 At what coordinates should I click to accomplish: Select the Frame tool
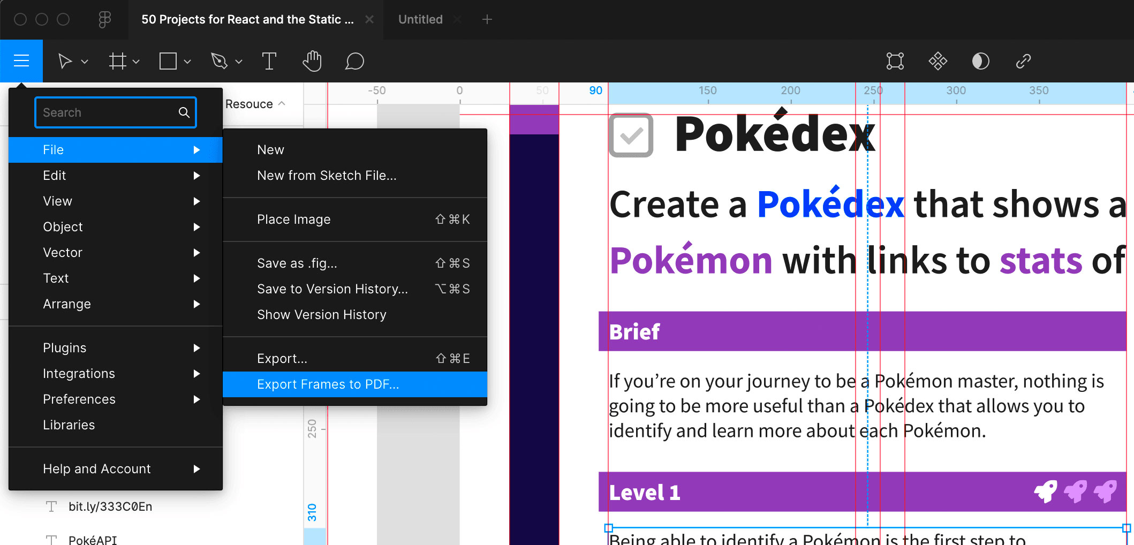[x=117, y=61]
